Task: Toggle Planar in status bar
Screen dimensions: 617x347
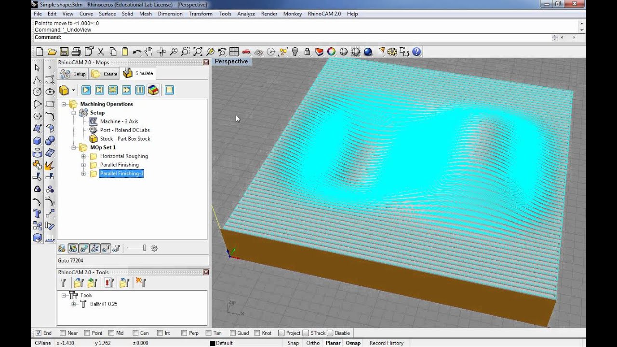Action: [x=333, y=343]
